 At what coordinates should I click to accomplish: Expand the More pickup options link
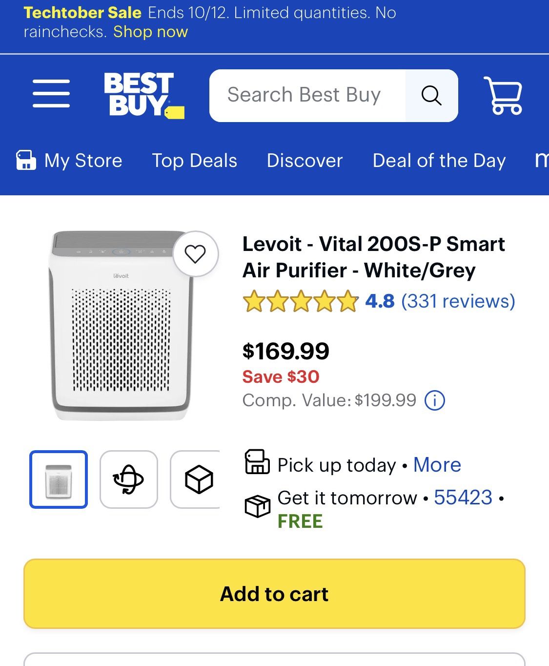click(x=437, y=465)
